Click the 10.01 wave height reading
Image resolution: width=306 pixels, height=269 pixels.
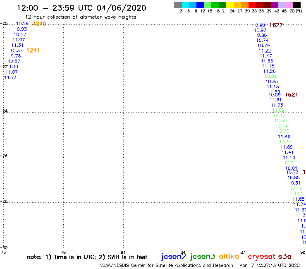coord(291,168)
